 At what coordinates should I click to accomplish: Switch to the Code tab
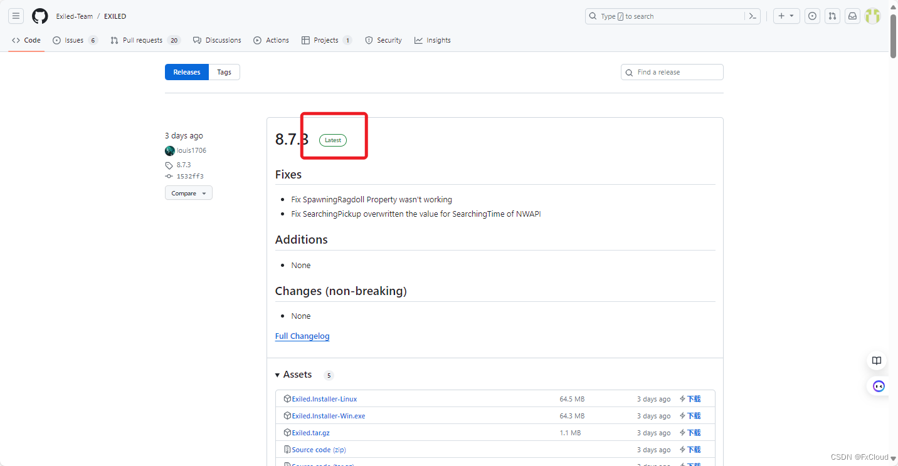pos(26,40)
